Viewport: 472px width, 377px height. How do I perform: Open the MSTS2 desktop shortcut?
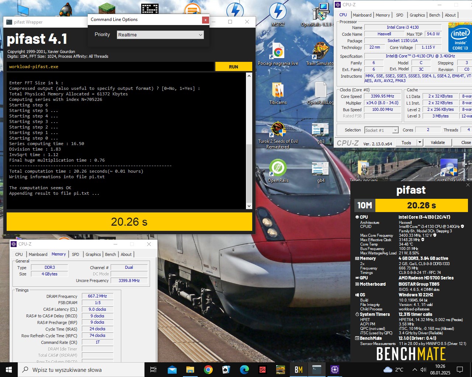(x=278, y=15)
